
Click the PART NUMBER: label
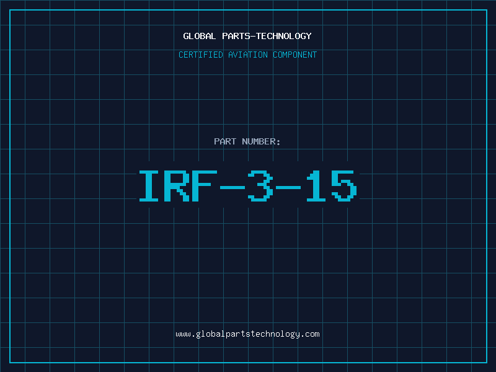pyautogui.click(x=247, y=141)
